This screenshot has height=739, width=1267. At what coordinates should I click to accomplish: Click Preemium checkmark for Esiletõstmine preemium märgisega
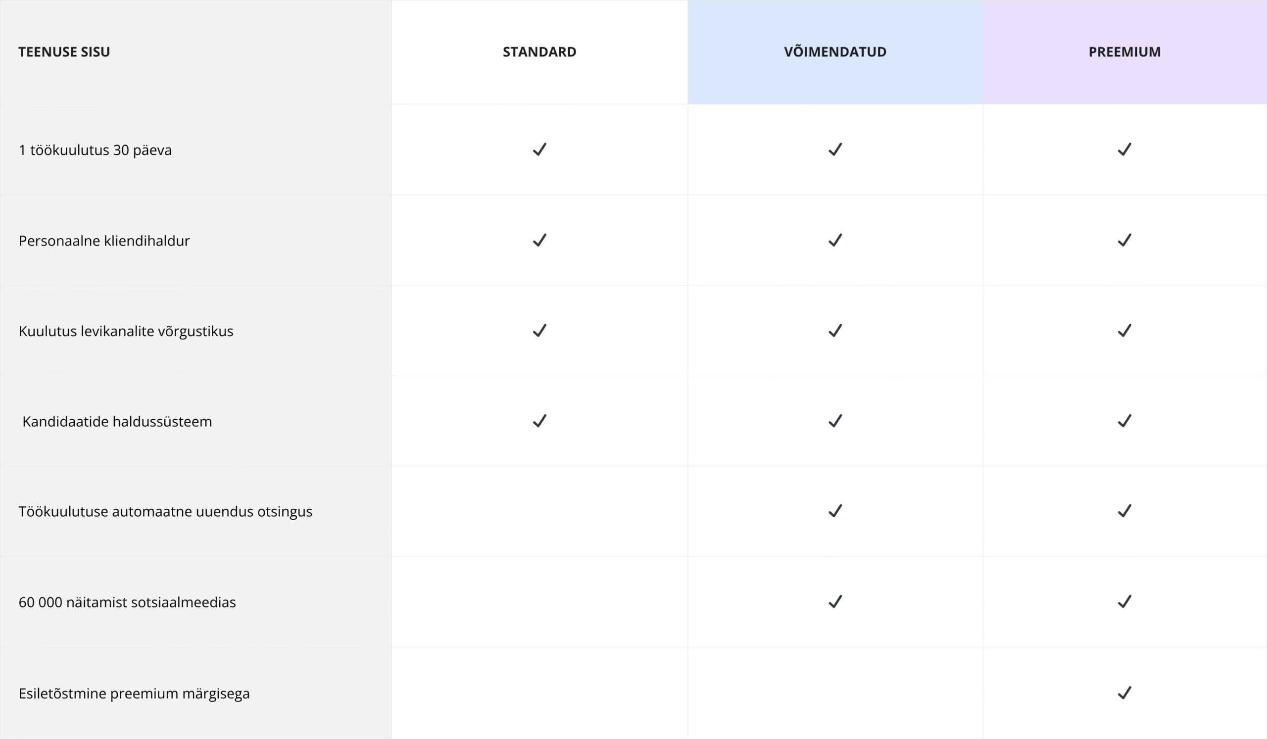tap(1125, 693)
